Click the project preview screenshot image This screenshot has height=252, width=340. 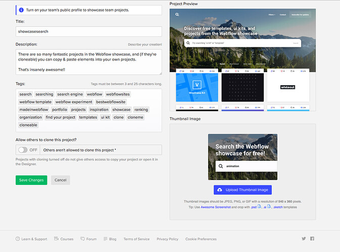(x=242, y=60)
